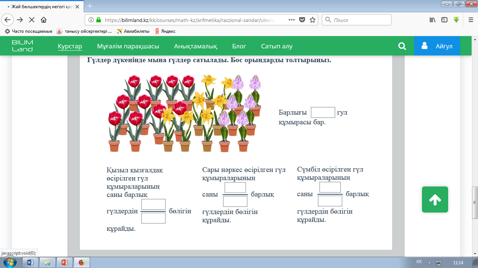Click the page vertical scrollbar thumb

coord(475,202)
